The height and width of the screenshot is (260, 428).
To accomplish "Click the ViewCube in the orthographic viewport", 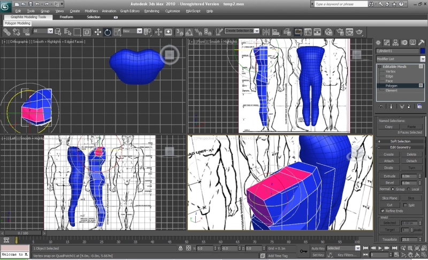I will pyautogui.click(x=170, y=54).
